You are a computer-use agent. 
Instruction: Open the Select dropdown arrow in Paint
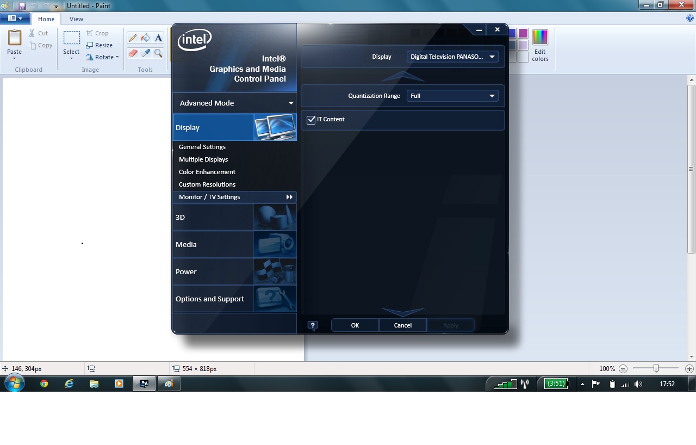[x=71, y=58]
